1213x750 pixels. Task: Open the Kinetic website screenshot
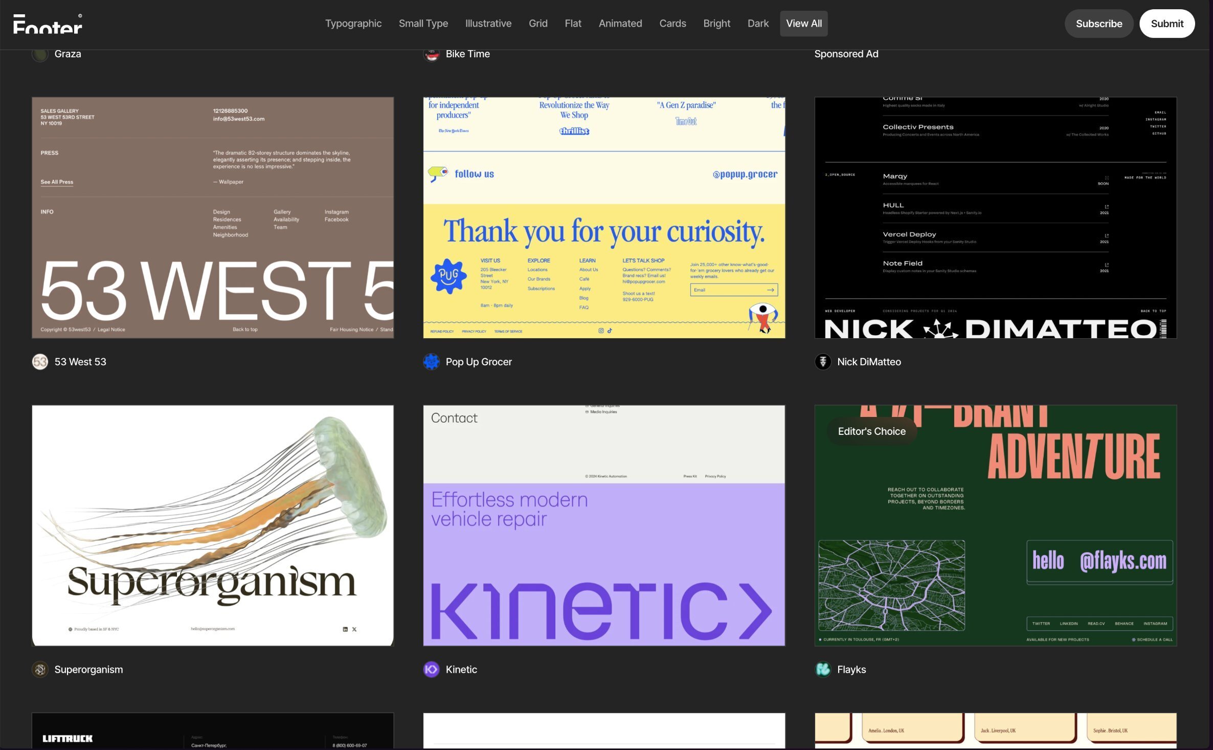(x=604, y=524)
